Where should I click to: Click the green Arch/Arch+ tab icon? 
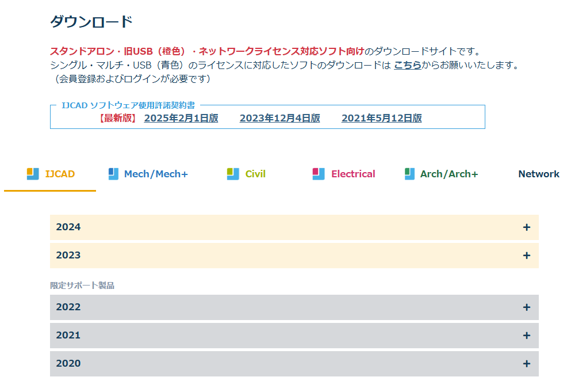(409, 174)
